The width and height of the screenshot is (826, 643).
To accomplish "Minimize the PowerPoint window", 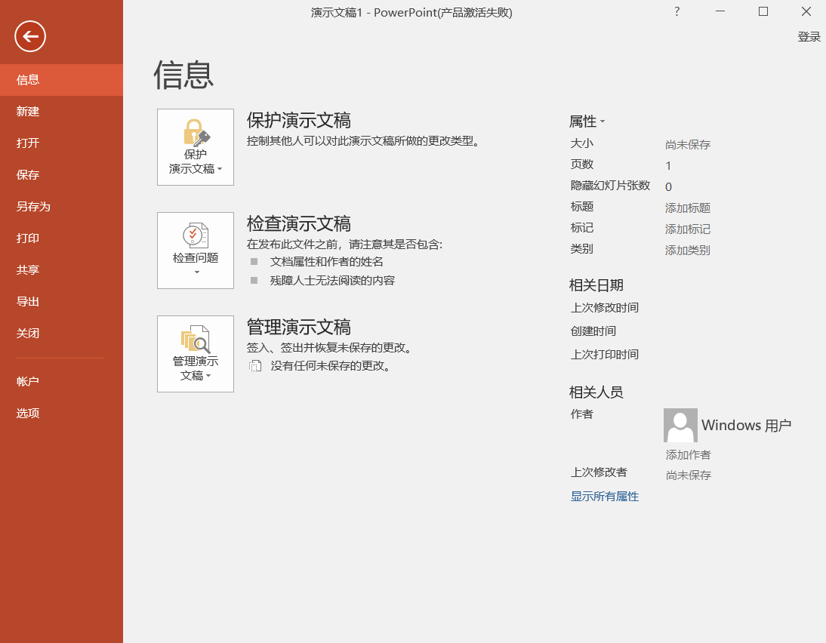I will (x=720, y=11).
